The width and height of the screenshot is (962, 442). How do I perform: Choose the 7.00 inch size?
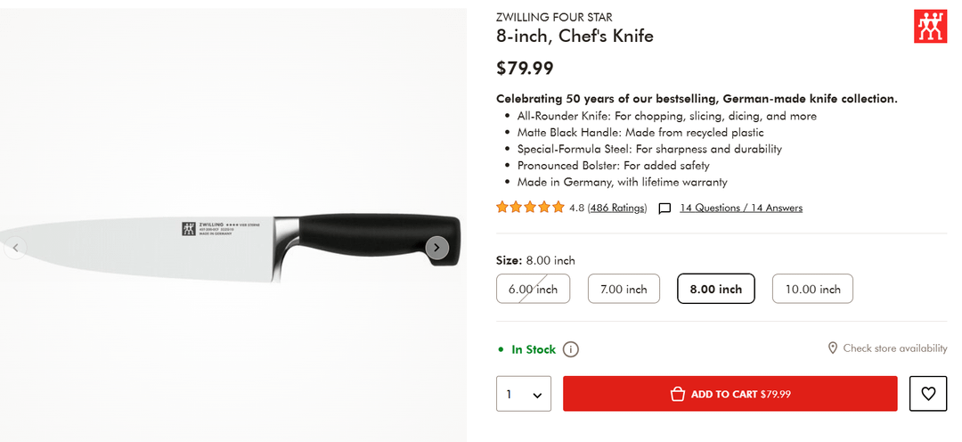(x=624, y=289)
